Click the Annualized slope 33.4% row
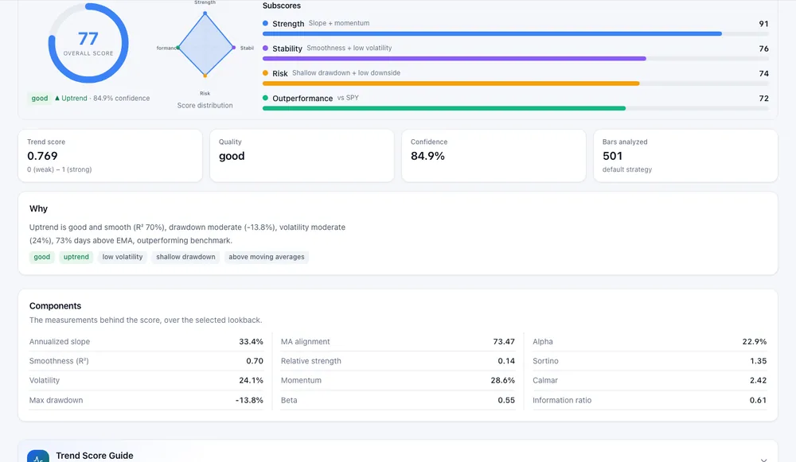This screenshot has height=462, width=796. [x=146, y=342]
